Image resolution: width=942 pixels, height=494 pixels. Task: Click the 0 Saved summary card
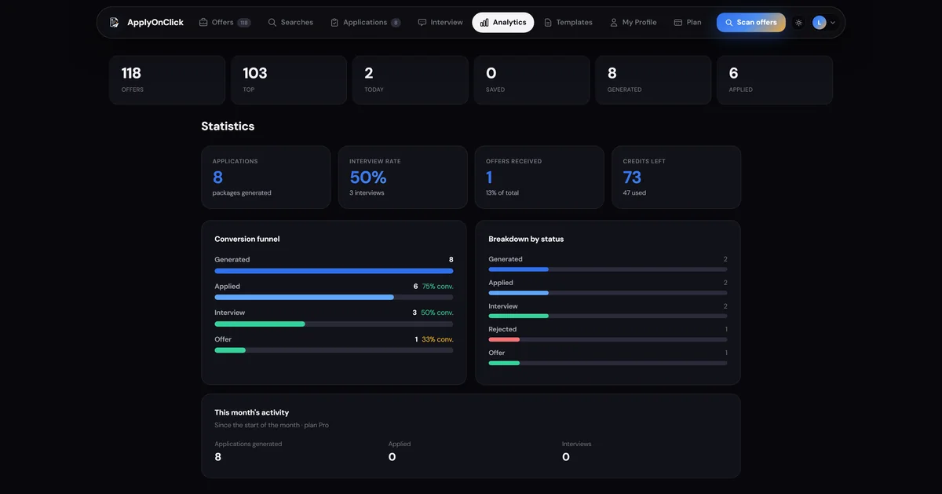531,80
